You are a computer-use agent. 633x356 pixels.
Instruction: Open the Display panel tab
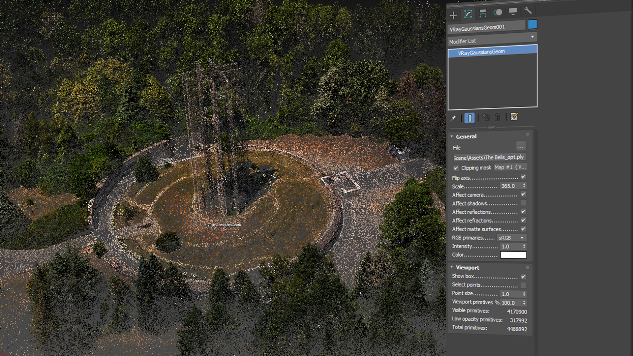click(513, 12)
